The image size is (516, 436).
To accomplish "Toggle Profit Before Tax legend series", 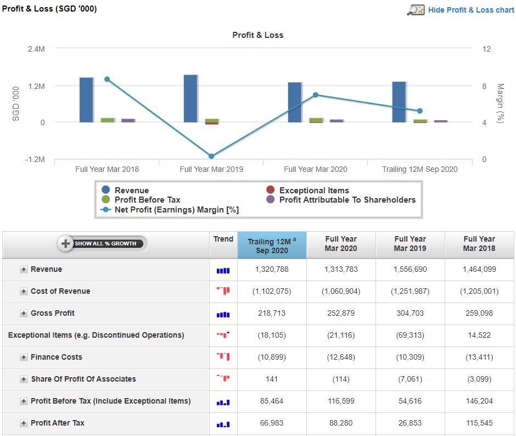I will click(x=147, y=200).
